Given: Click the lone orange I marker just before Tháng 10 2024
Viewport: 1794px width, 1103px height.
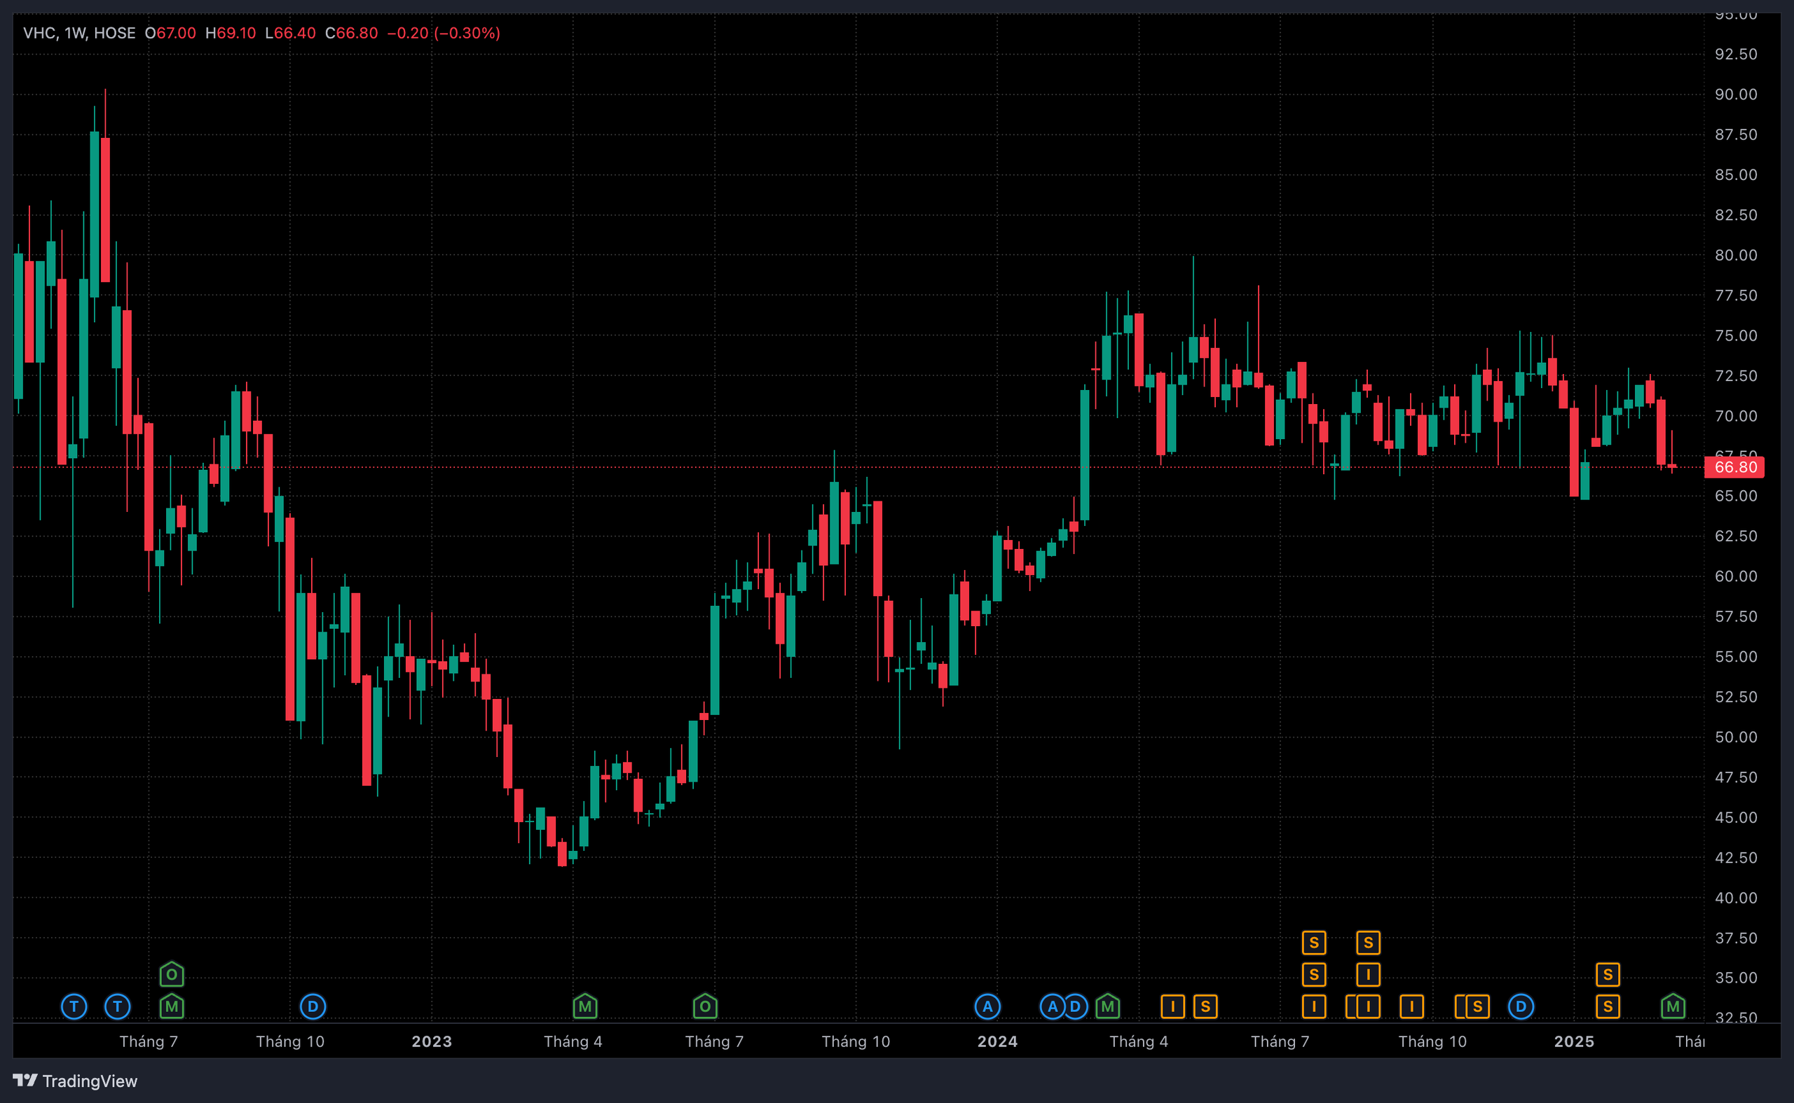Looking at the screenshot, I should point(1412,1007).
